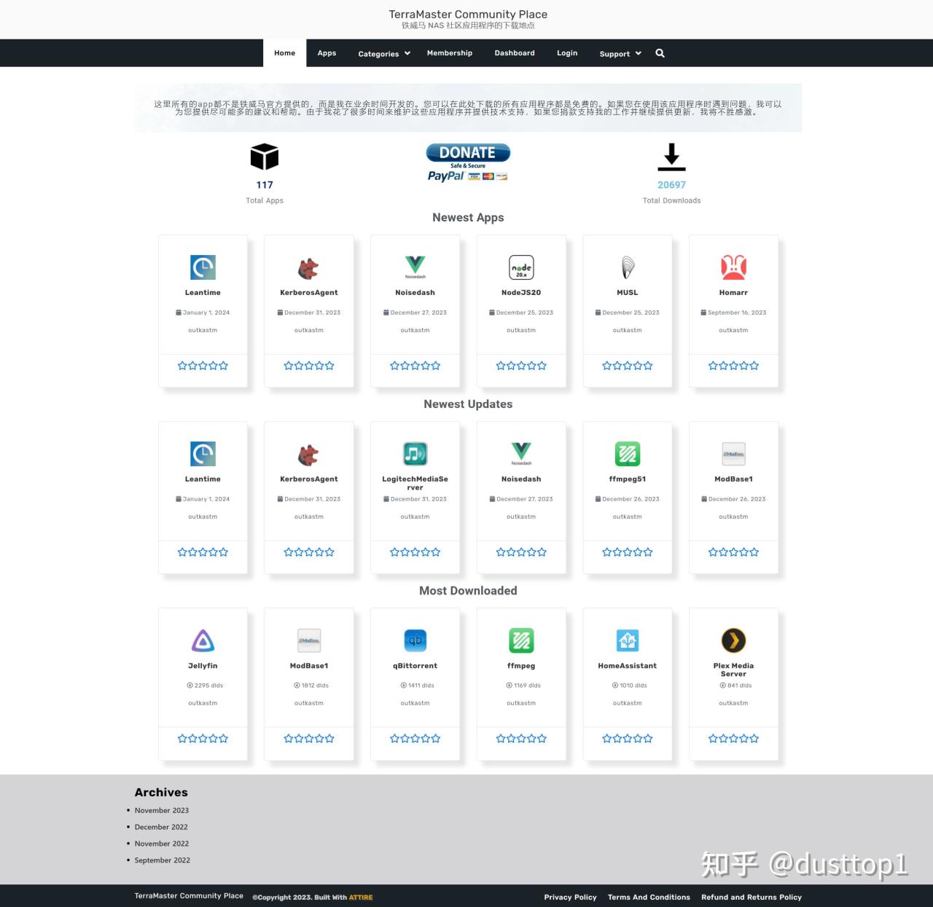Open Refund and Returns Policy link
This screenshot has height=907, width=933.
point(752,898)
